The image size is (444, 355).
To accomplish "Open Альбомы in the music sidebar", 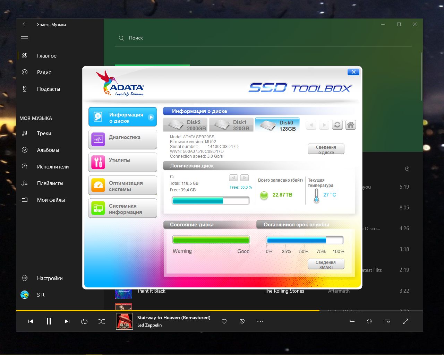I will (x=60, y=150).
